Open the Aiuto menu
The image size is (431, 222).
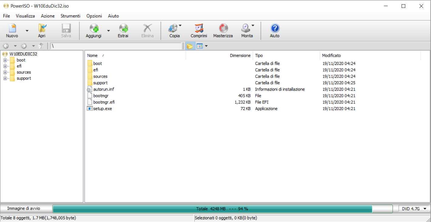click(113, 16)
